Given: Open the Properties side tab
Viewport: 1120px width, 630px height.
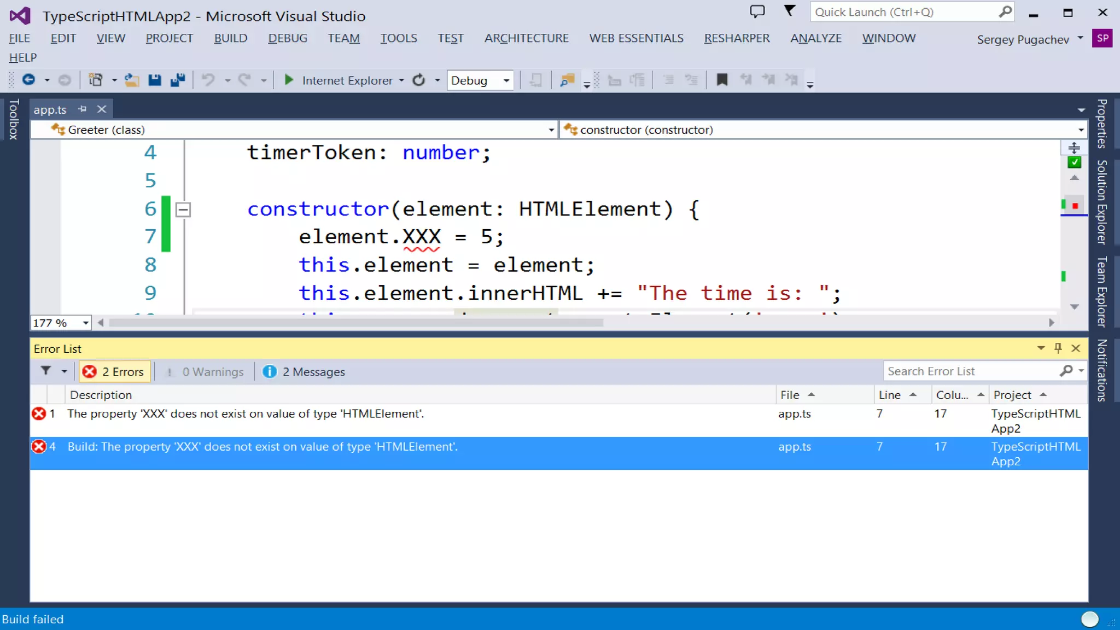Looking at the screenshot, I should [1101, 124].
